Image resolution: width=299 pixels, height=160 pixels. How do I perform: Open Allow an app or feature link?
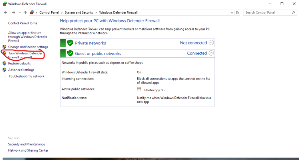[x=28, y=37]
